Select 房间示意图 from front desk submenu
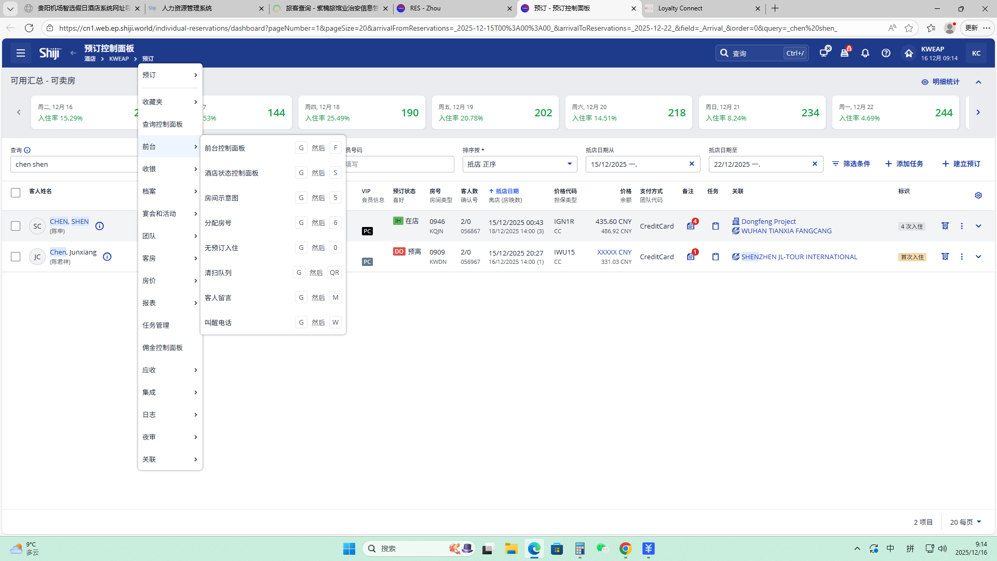997x561 pixels. 222,198
